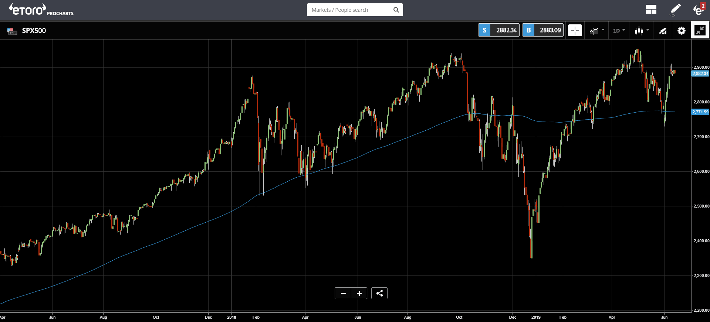Click the moving average value label 2,771.59
This screenshot has width=710, height=322.
tap(700, 112)
